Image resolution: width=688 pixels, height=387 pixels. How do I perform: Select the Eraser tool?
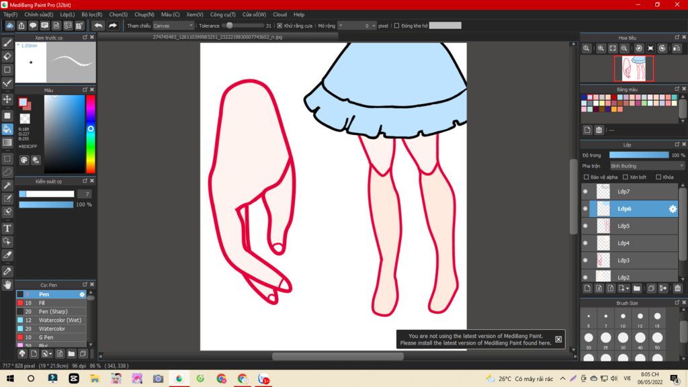[x=7, y=56]
